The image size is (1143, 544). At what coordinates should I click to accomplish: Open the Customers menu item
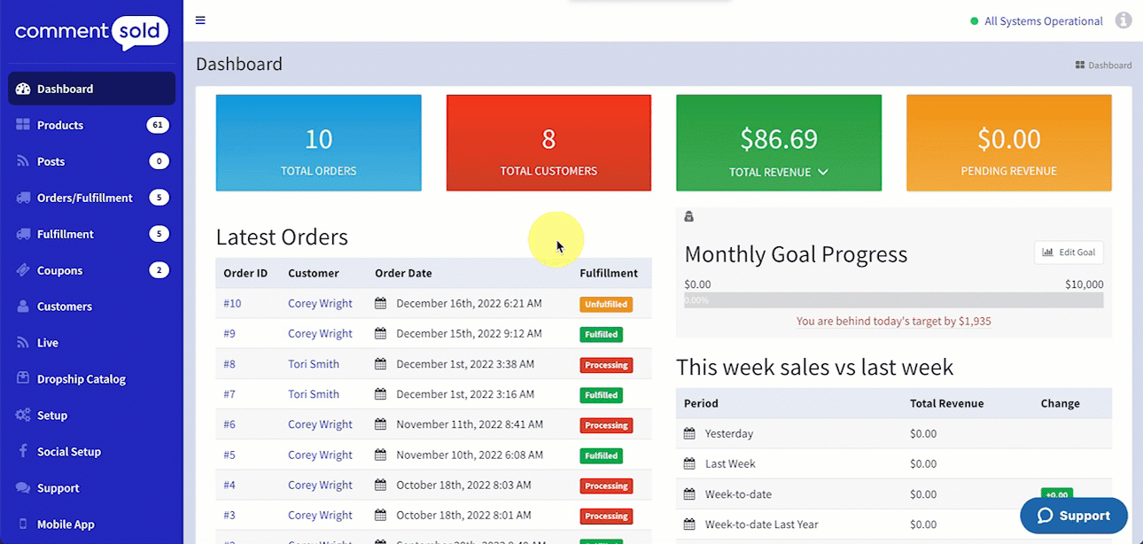64,307
